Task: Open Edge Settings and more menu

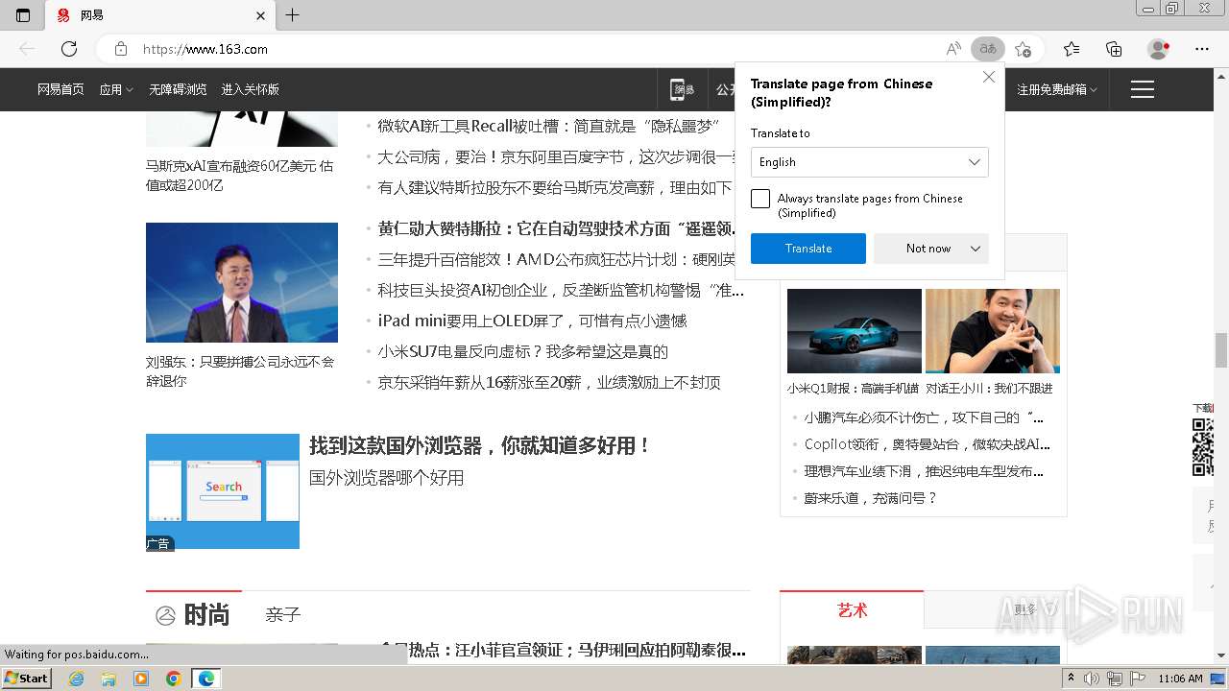Action: click(x=1202, y=49)
